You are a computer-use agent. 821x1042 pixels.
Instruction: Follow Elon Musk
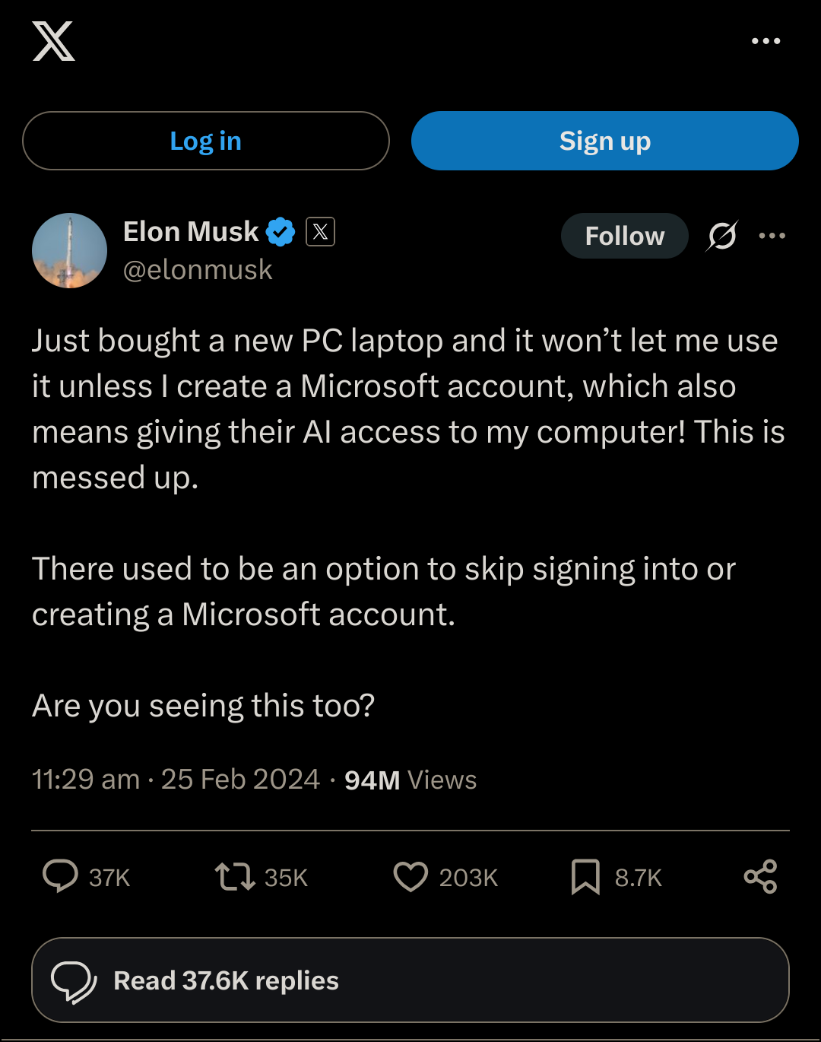(x=624, y=236)
